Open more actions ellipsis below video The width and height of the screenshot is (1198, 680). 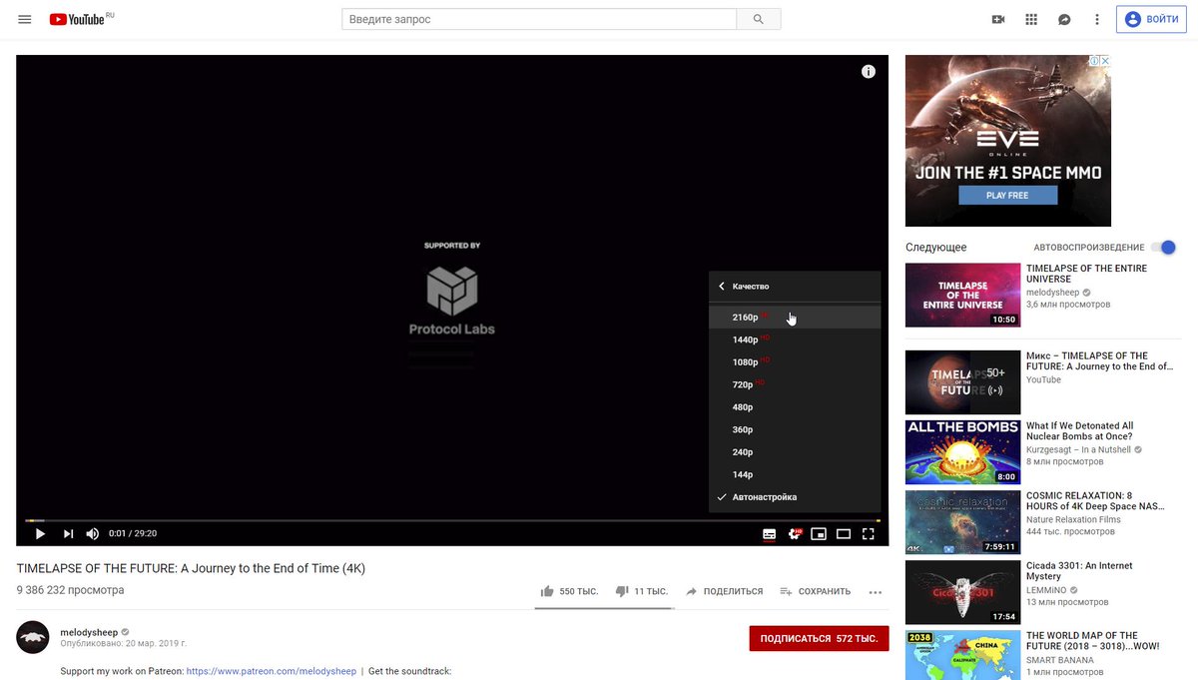(876, 592)
